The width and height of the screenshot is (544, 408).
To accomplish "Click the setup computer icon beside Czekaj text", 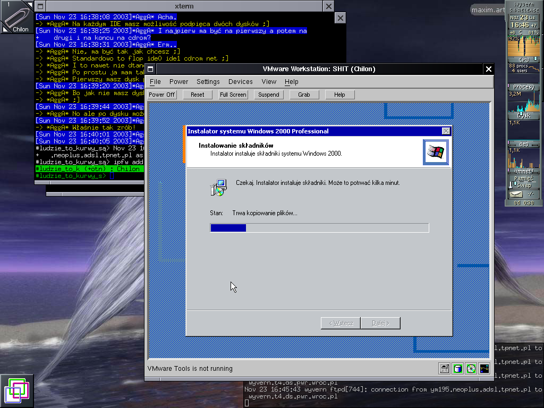I will [x=218, y=188].
